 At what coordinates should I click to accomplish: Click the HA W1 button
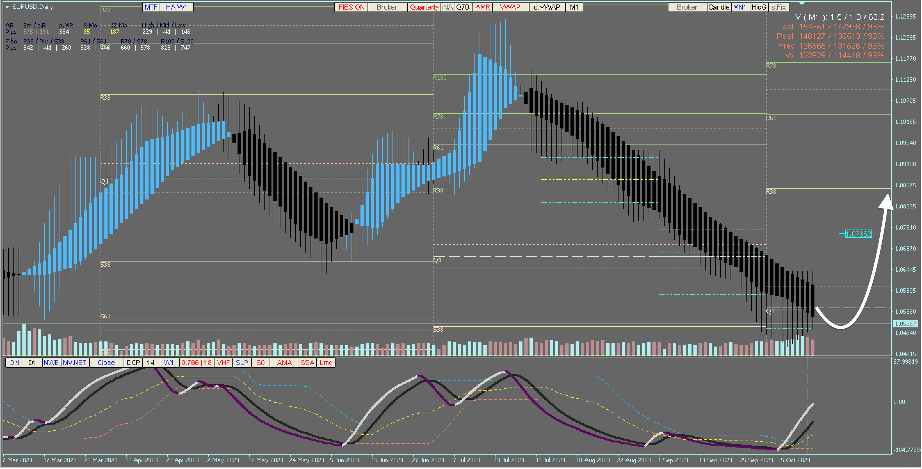coord(176,7)
